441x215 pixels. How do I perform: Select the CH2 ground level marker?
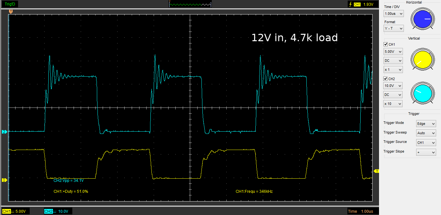tap(4, 132)
